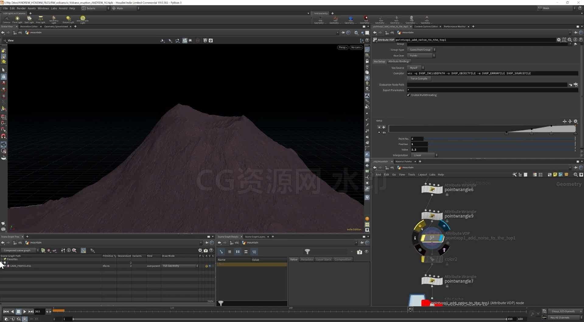Image resolution: width=584 pixels, height=322 pixels.
Task: Click the ramp gradient bar
Action: coord(482,129)
